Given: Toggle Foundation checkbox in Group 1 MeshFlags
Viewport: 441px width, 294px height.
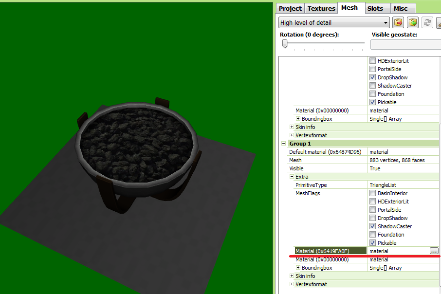Looking at the screenshot, I should 372,235.
